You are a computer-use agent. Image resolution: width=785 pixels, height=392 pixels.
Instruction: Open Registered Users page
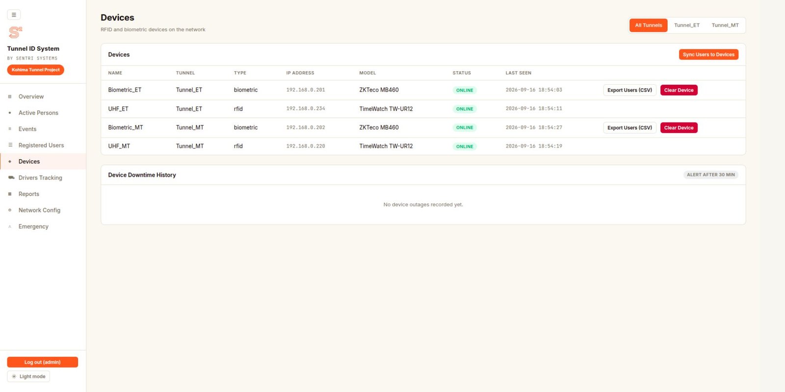(x=43, y=145)
